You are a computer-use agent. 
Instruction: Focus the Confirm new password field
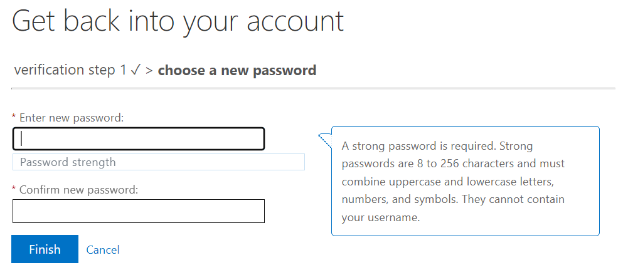coord(138,210)
